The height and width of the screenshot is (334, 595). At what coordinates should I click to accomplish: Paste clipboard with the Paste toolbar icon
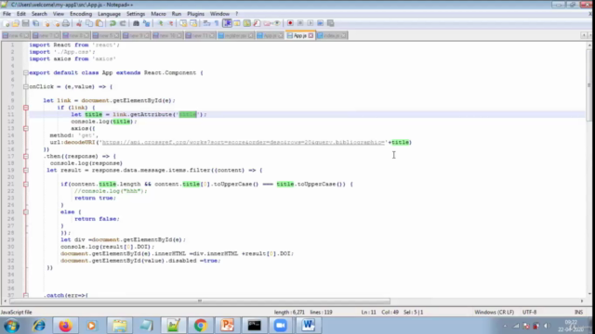tap(99, 23)
